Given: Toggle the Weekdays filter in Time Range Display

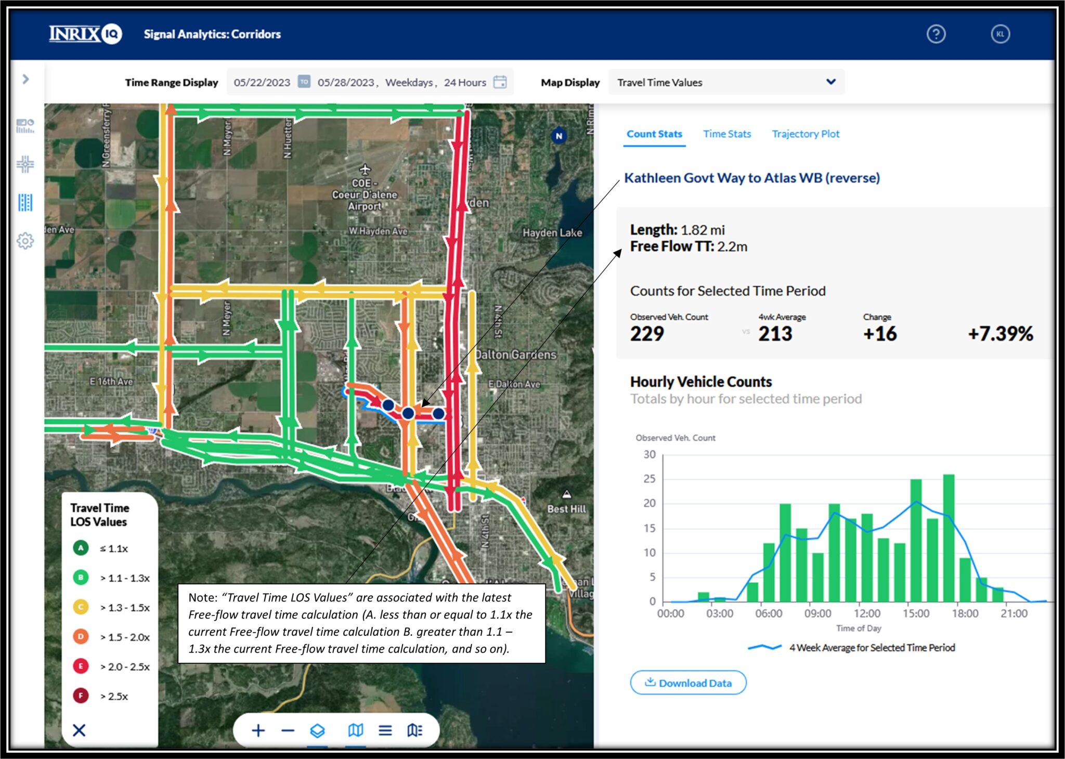Looking at the screenshot, I should tap(409, 82).
